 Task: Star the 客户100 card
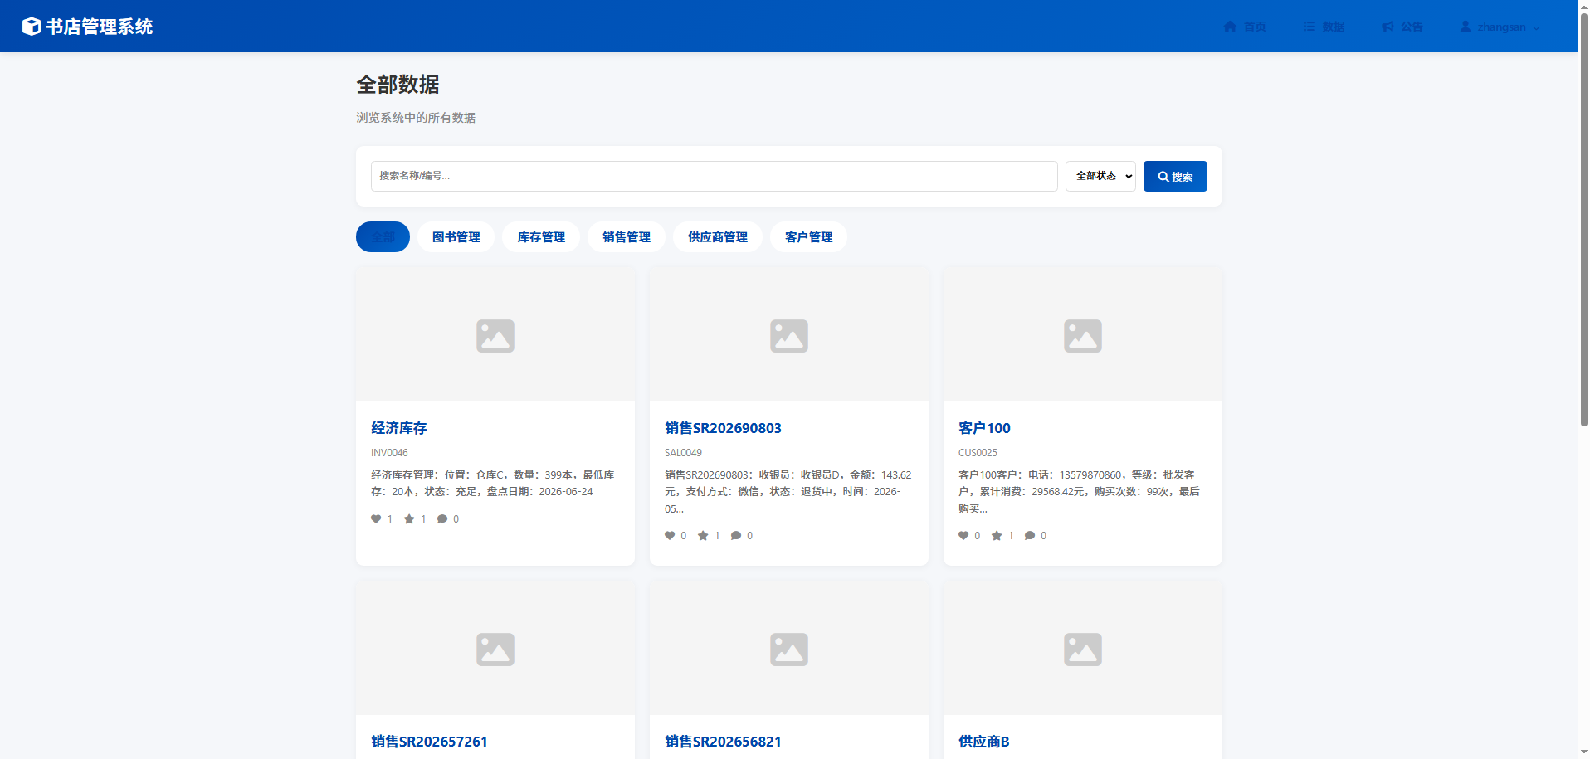[997, 536]
